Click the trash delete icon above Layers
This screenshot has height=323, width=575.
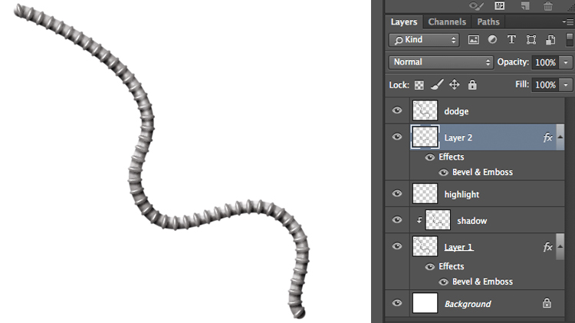(548, 5)
